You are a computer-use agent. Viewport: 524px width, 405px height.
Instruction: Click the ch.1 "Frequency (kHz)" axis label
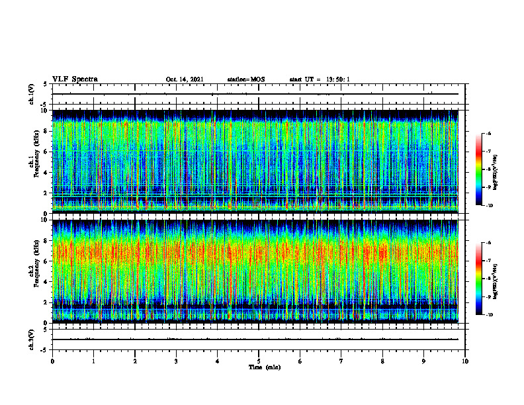(x=38, y=154)
